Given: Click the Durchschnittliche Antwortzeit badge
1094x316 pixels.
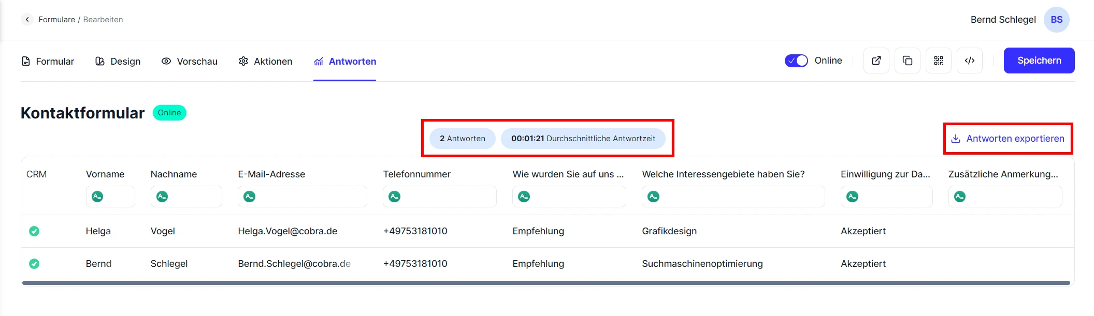Looking at the screenshot, I should point(583,139).
